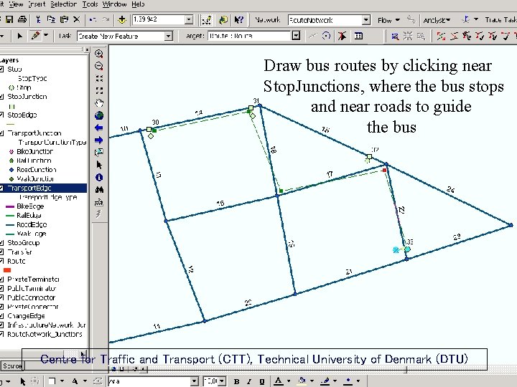Click the Find binoculars tool

pyautogui.click(x=99, y=190)
